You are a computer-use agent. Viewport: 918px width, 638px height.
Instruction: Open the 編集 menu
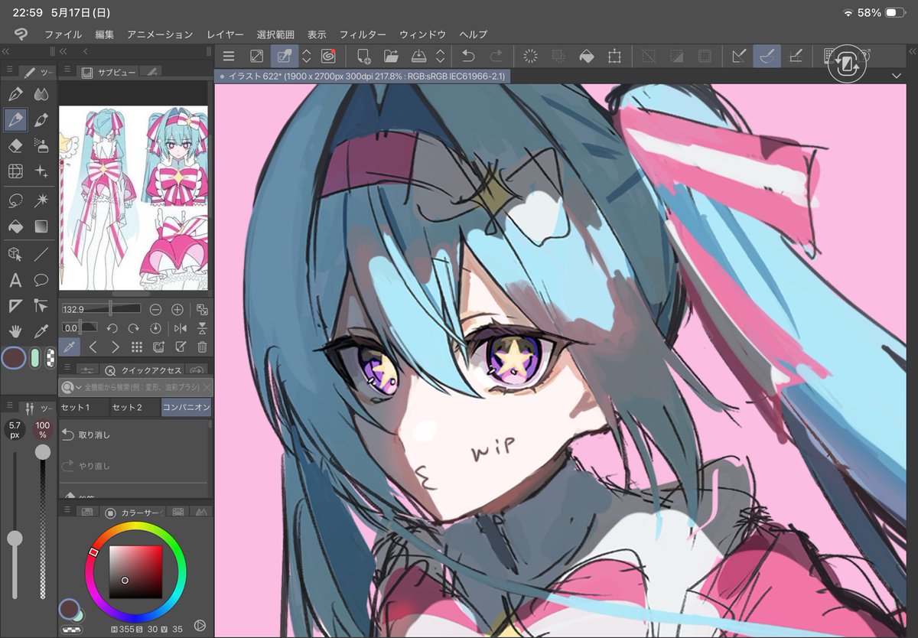(105, 34)
